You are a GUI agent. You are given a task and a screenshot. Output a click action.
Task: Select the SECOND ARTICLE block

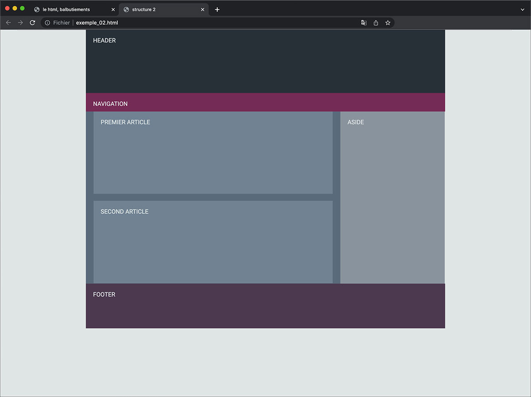213,242
